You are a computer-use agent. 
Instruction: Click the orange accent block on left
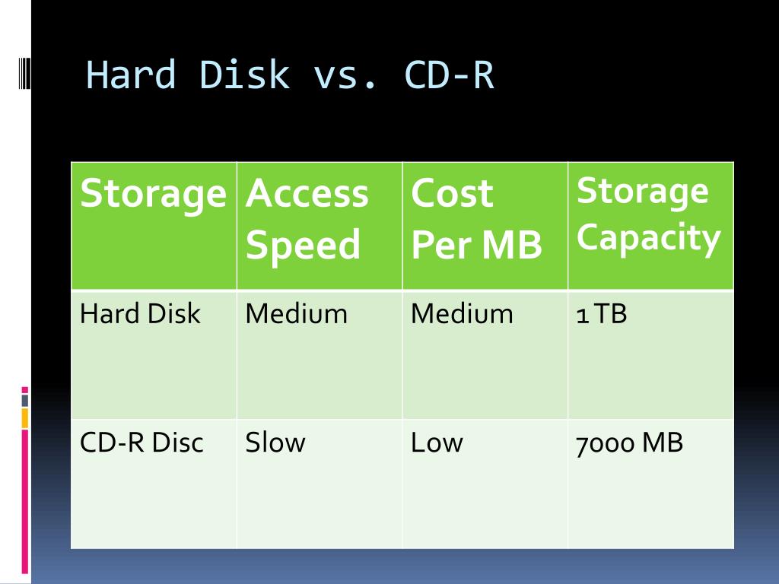[25, 418]
